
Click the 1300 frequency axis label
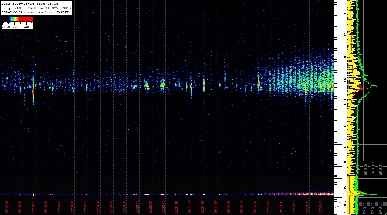coord(344,57)
